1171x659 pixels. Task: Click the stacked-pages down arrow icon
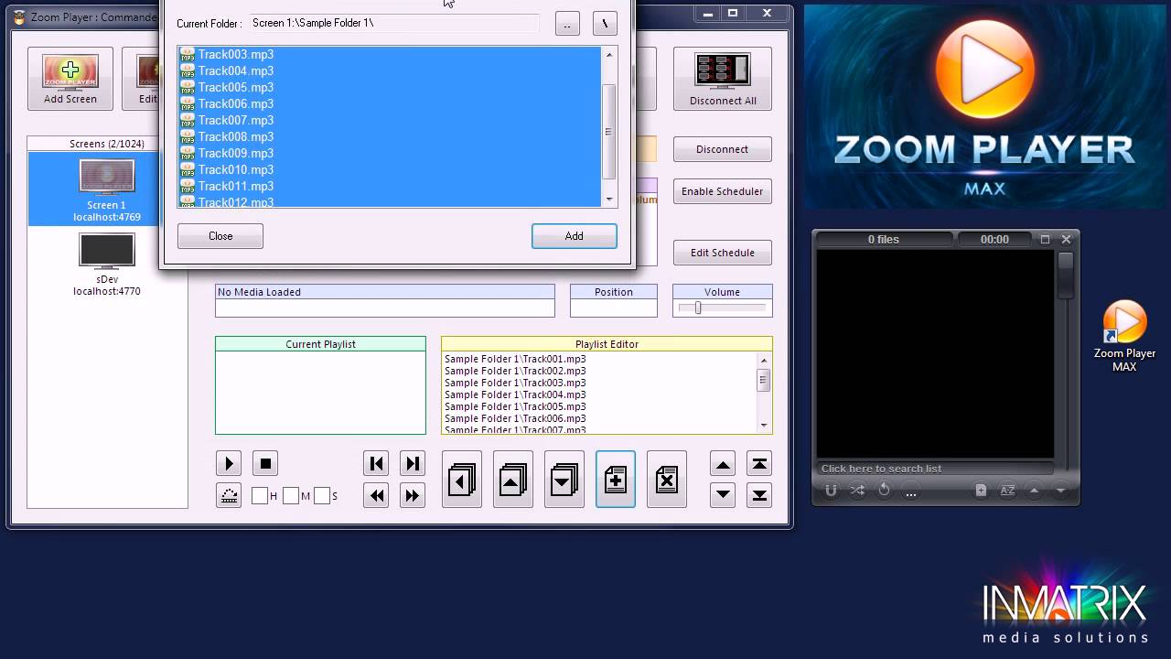click(x=564, y=479)
